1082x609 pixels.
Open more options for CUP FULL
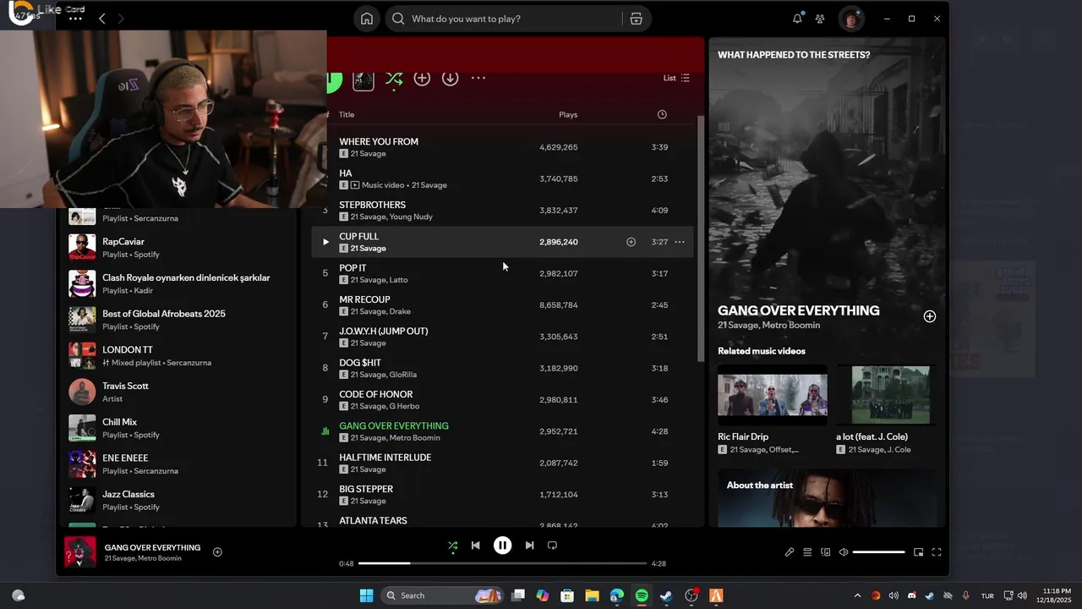[680, 242]
